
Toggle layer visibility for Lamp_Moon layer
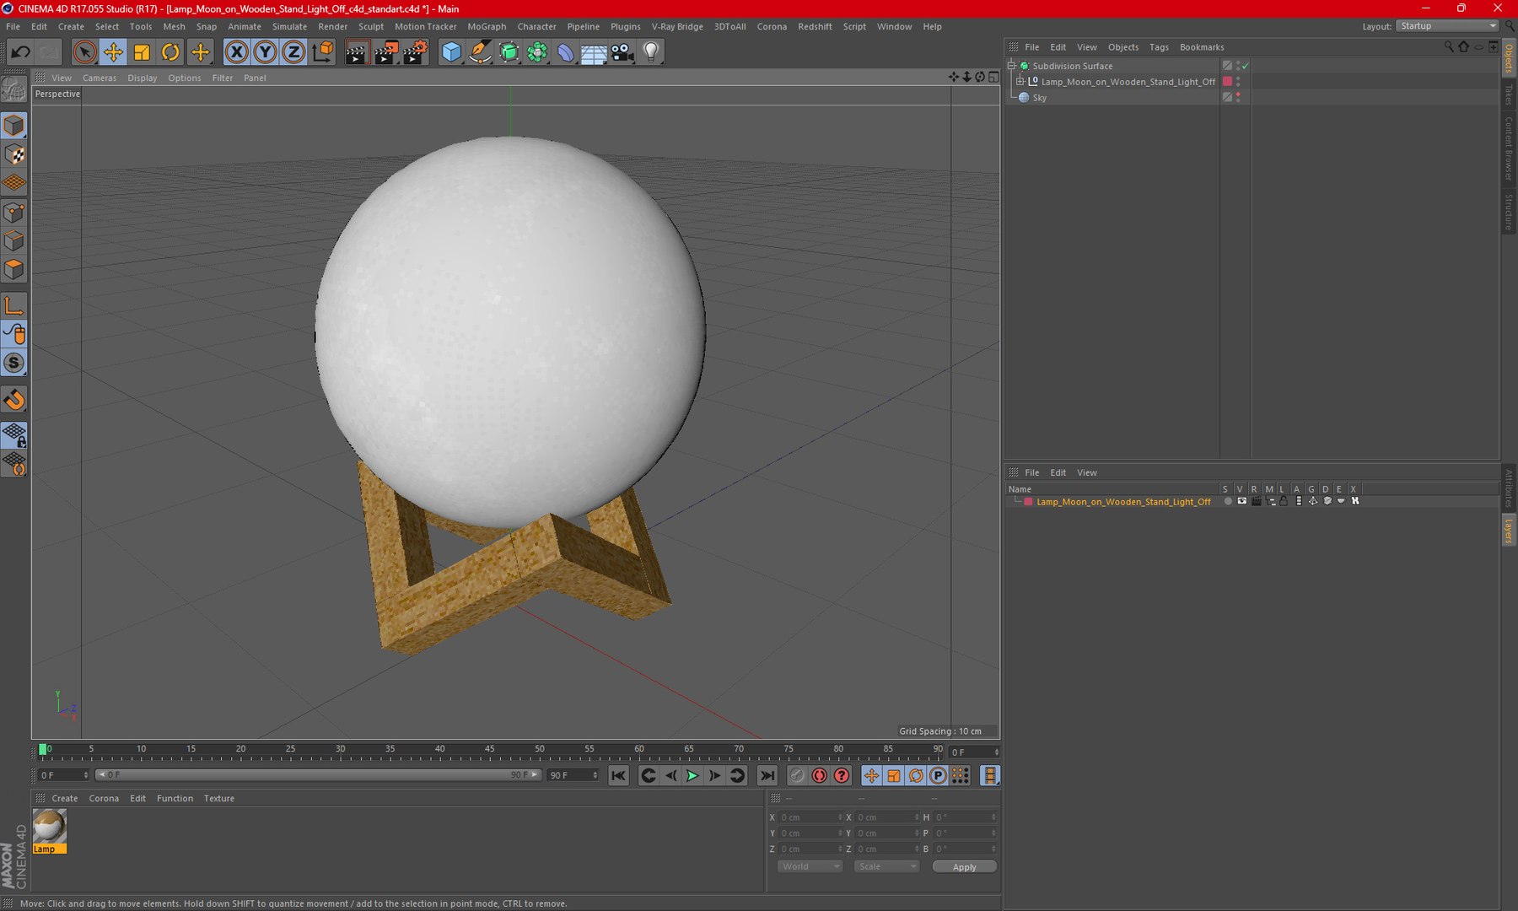click(1241, 501)
